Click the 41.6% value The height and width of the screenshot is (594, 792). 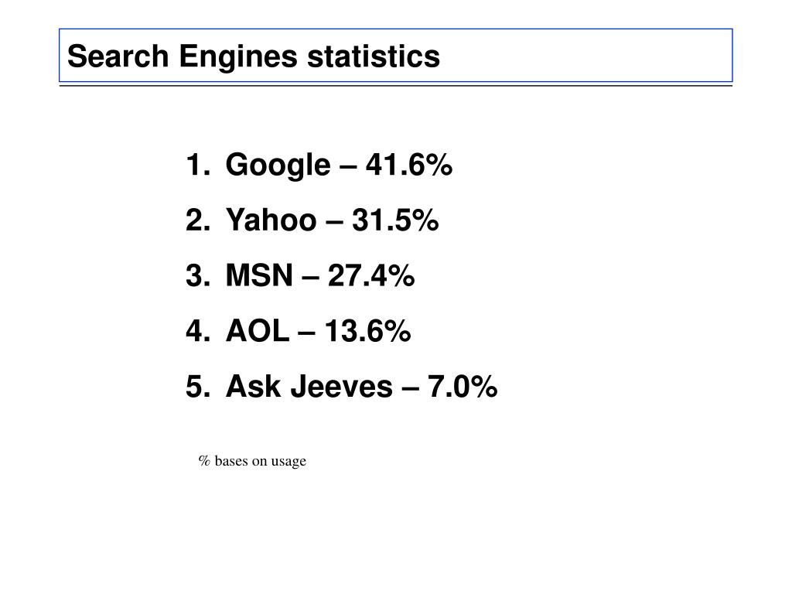[408, 165]
